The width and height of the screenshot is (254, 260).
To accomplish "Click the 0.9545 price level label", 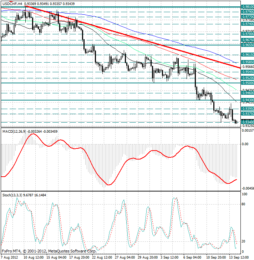I will click(248, 72).
